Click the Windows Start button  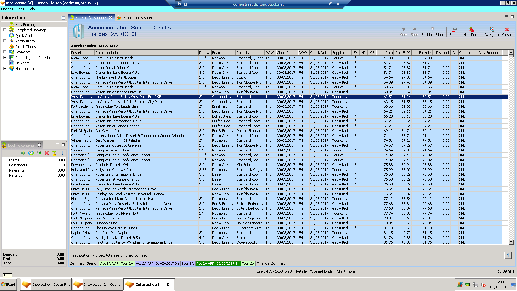click(8, 285)
